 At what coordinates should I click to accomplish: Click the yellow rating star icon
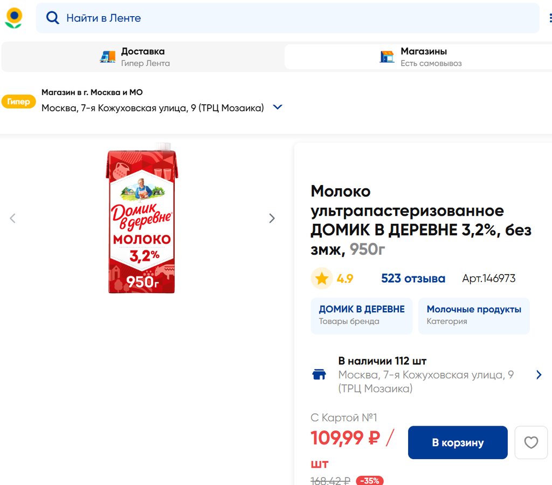coord(322,278)
